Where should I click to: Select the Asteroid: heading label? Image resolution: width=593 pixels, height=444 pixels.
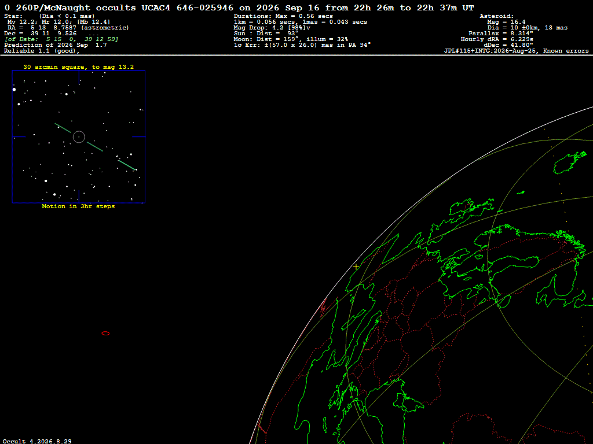pos(496,16)
